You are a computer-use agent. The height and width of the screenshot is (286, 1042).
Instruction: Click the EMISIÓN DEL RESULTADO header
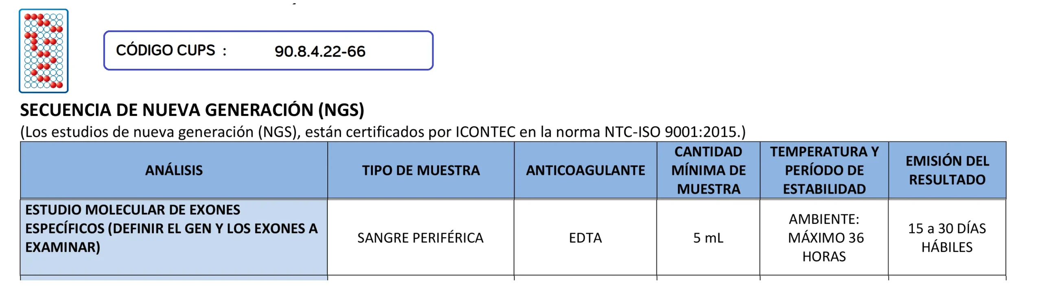pyautogui.click(x=947, y=170)
